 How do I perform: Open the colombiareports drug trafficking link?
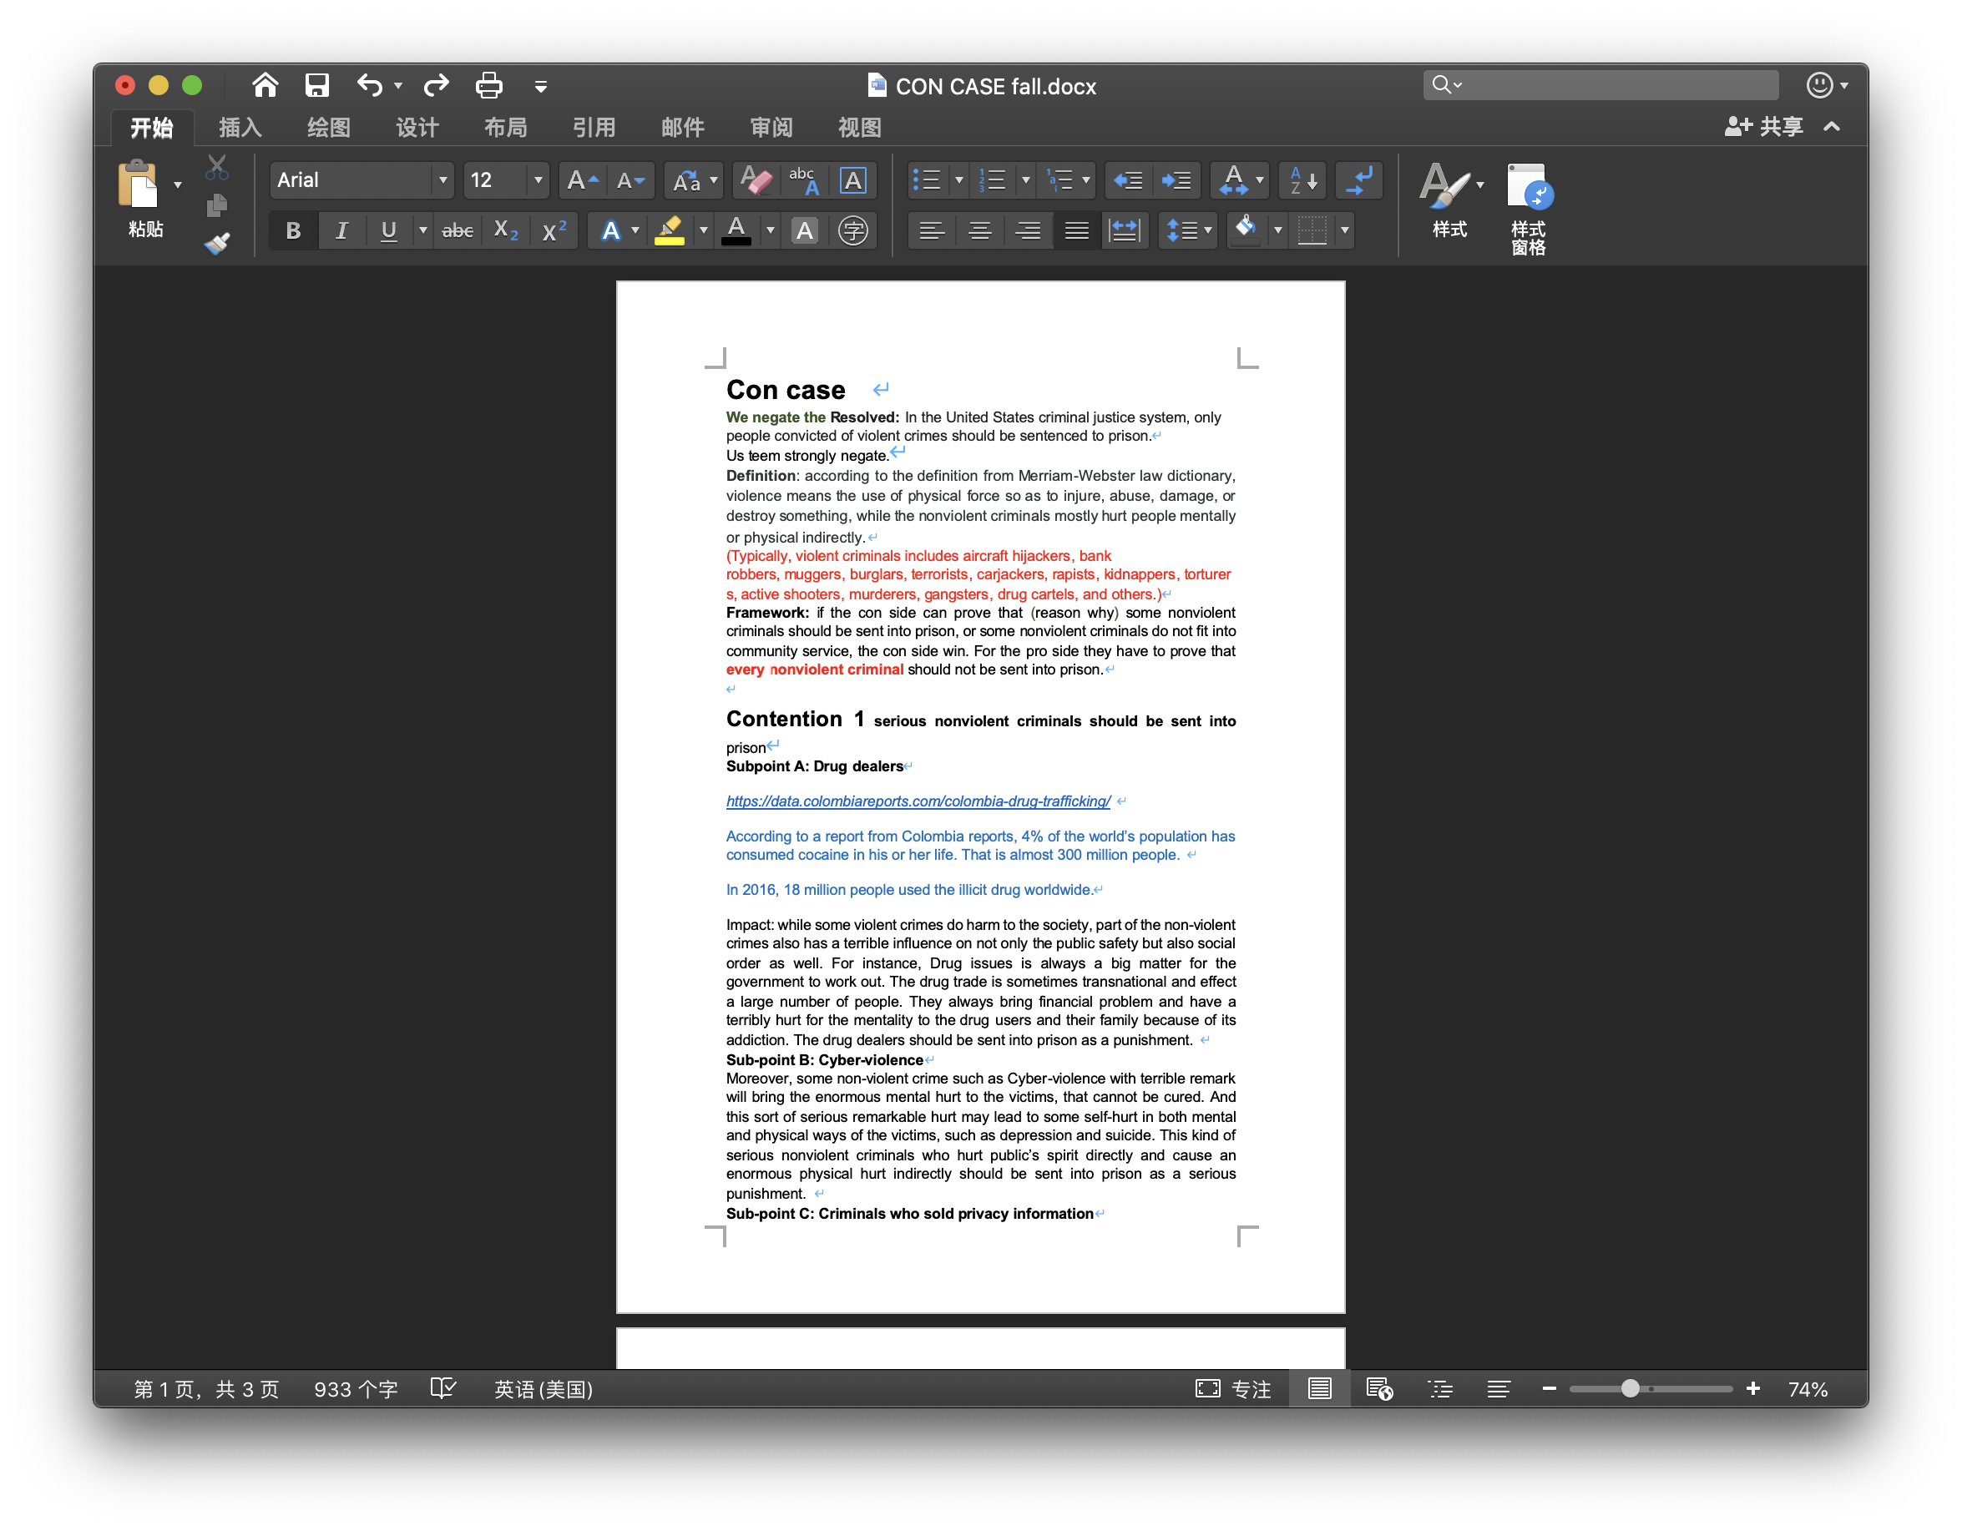coord(918,801)
